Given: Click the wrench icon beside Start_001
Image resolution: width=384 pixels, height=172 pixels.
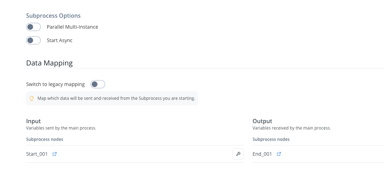Looking at the screenshot, I should (238, 154).
